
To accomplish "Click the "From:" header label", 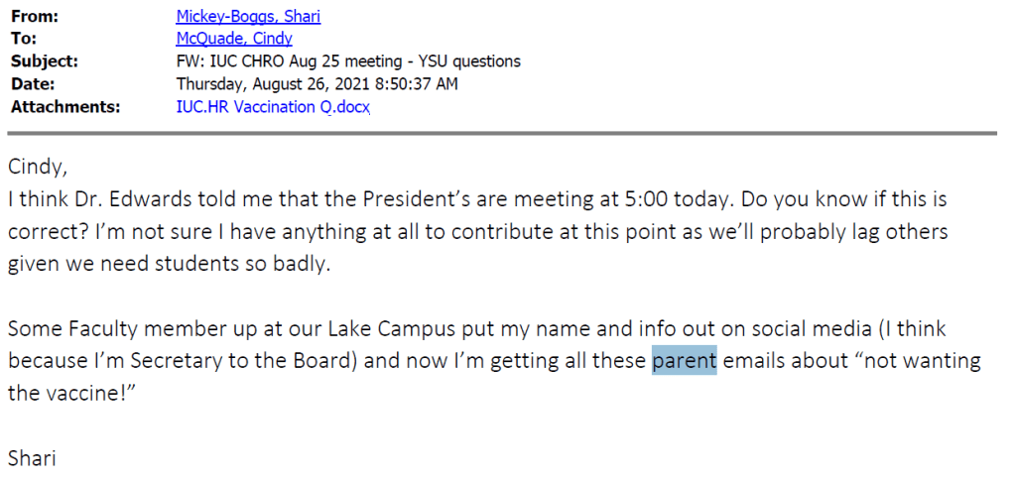I will pyautogui.click(x=36, y=16).
